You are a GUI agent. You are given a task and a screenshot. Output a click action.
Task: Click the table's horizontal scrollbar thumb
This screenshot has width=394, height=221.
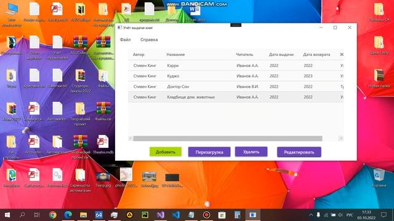(227, 138)
